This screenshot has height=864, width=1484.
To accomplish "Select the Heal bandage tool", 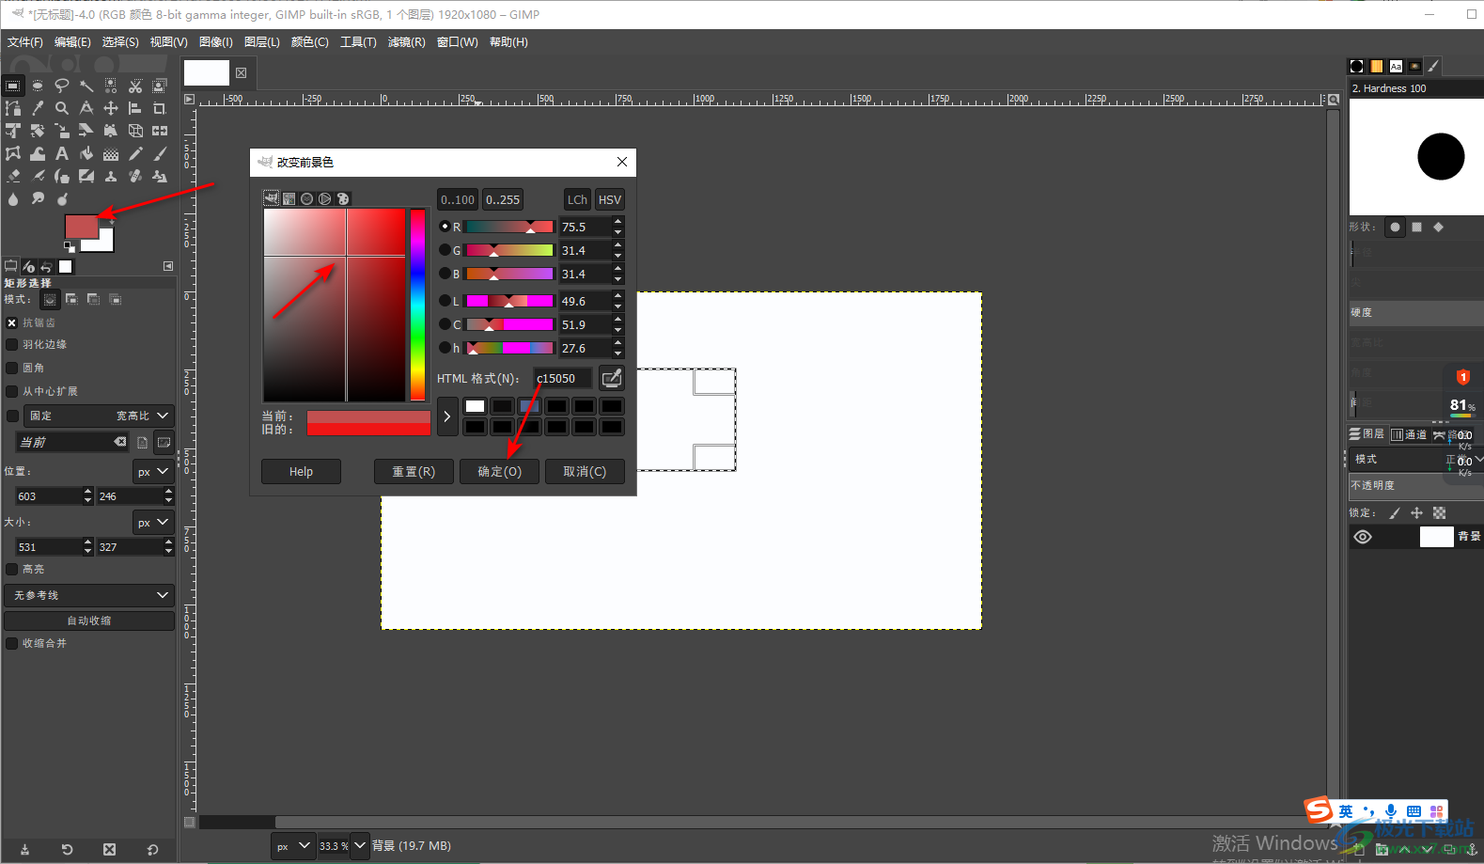I will tap(135, 176).
